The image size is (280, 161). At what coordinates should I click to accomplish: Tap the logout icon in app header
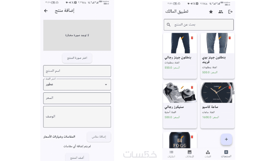(230, 12)
